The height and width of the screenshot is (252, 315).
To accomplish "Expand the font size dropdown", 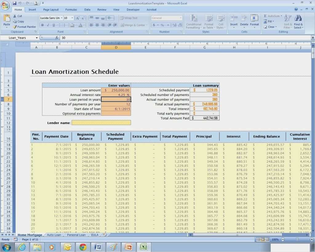I will pyautogui.click(x=72, y=18).
